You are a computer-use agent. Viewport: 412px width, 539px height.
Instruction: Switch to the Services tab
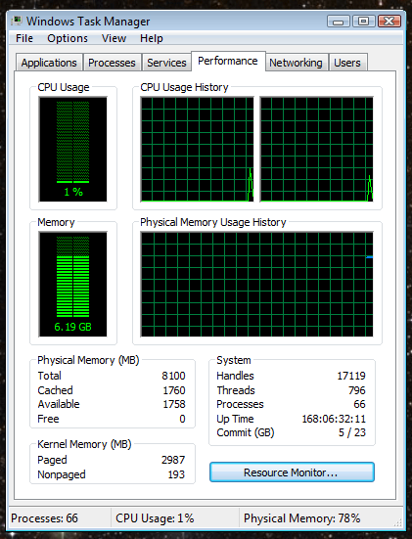click(x=166, y=63)
